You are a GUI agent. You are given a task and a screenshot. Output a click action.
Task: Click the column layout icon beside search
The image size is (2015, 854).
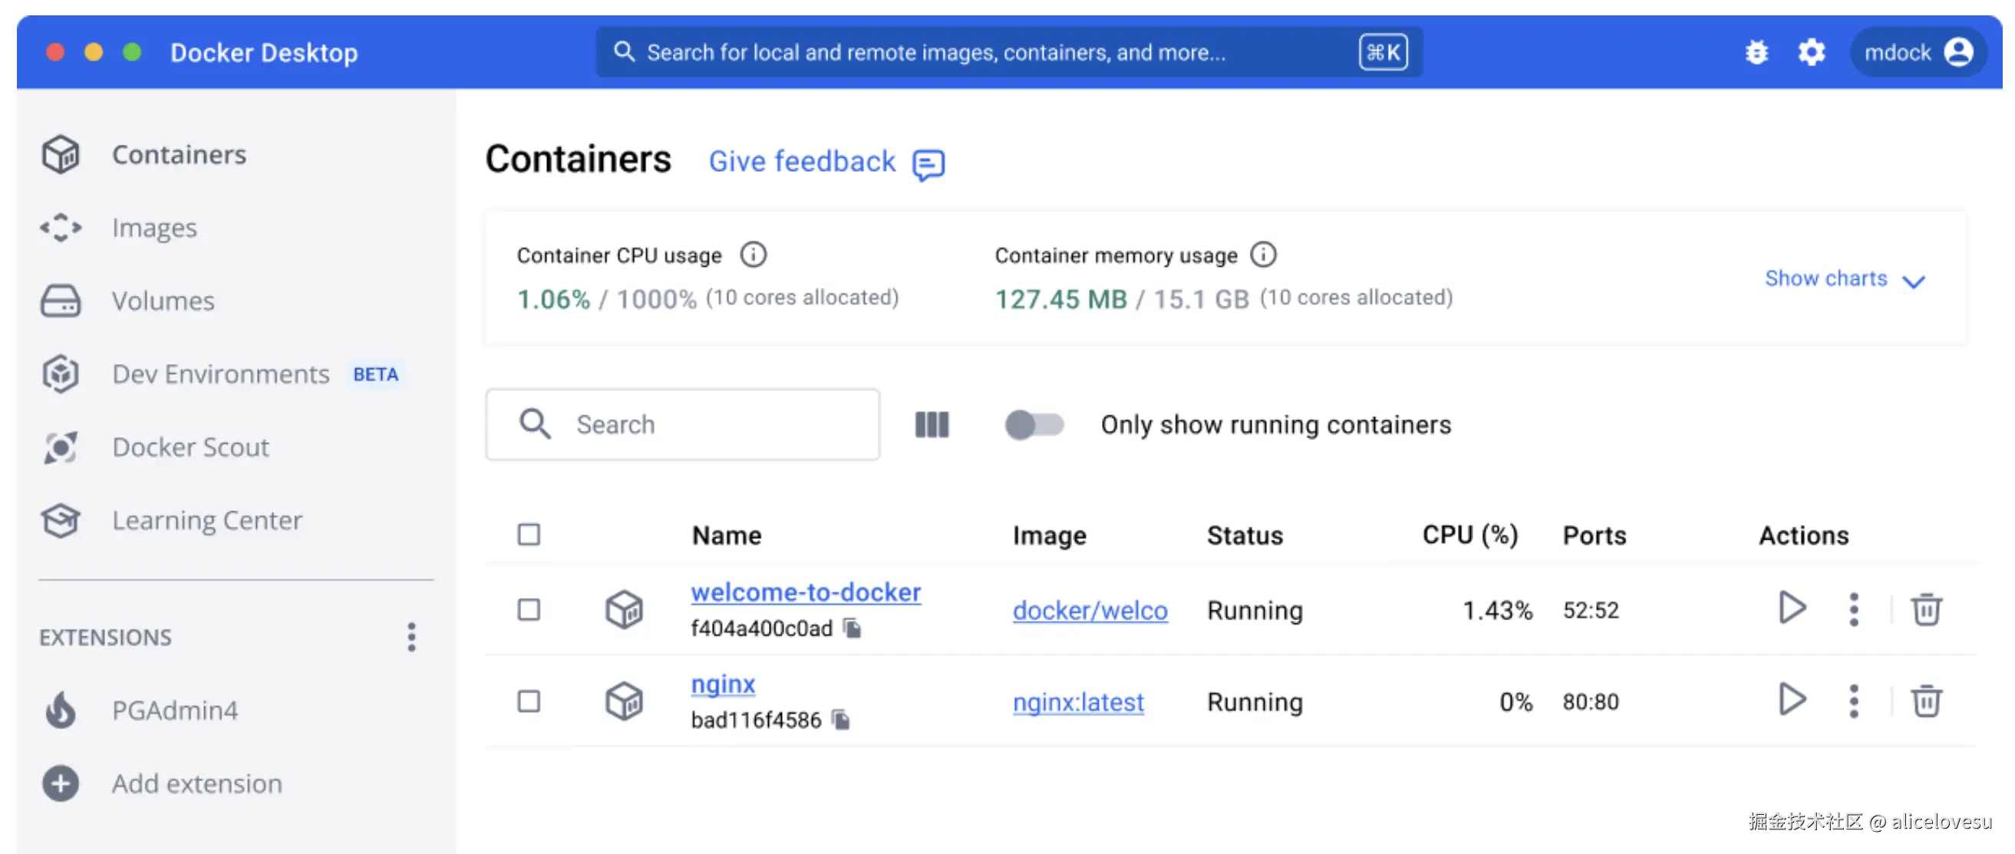[932, 424]
